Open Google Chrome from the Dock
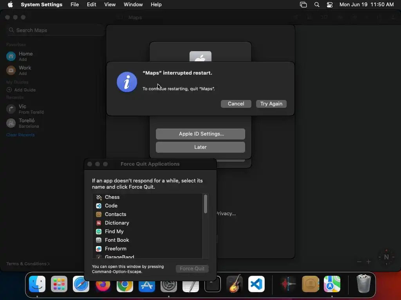The image size is (401, 300). click(x=125, y=286)
